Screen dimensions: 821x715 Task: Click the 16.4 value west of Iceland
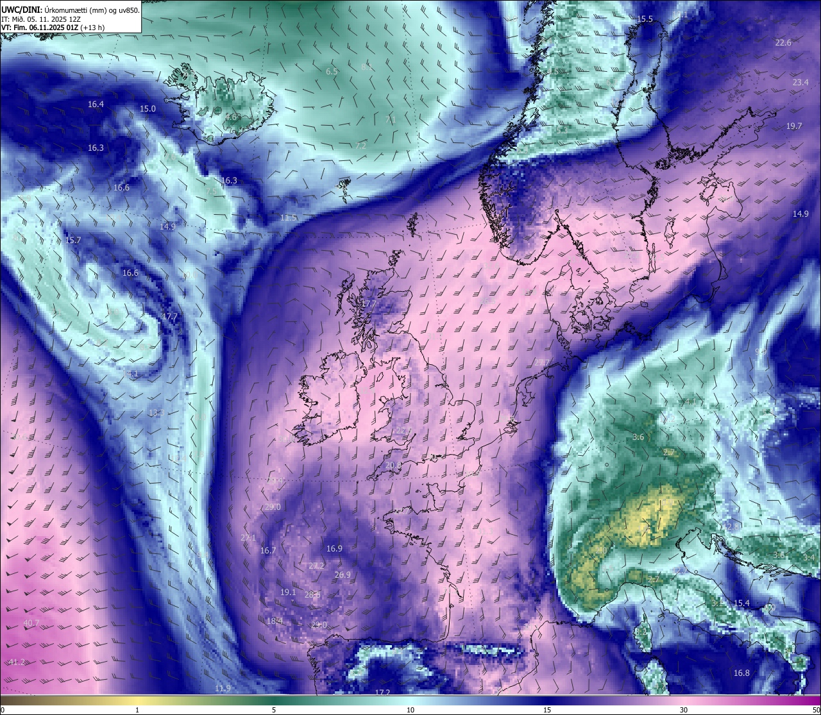tap(96, 104)
